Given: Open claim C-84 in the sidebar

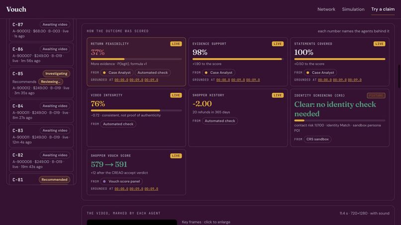Looking at the screenshot, I should click(41, 111).
